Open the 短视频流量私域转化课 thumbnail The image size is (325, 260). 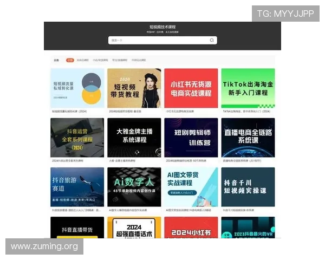click(x=77, y=88)
